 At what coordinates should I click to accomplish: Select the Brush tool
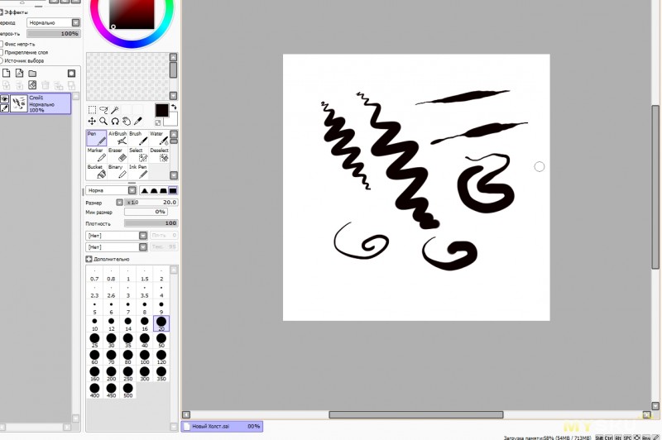[x=138, y=138]
